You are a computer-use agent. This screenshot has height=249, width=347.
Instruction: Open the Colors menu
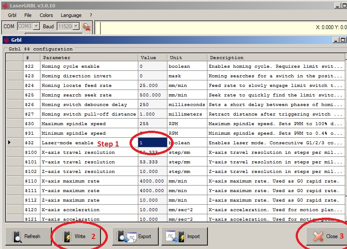coord(46,15)
